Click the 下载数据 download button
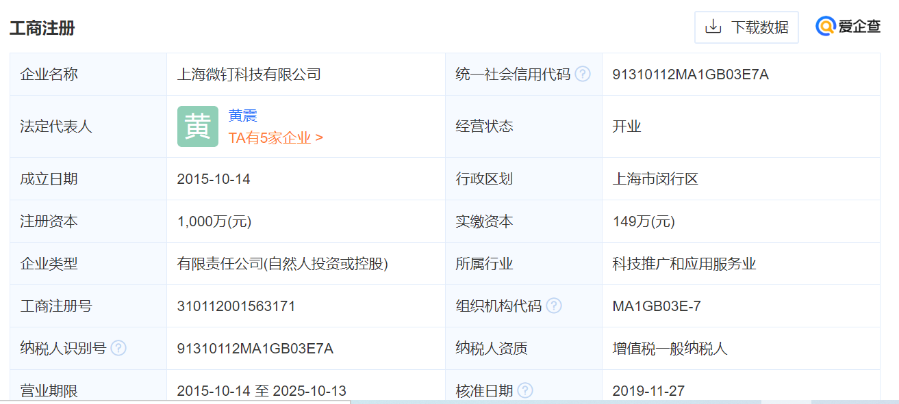The image size is (899, 404). [746, 27]
